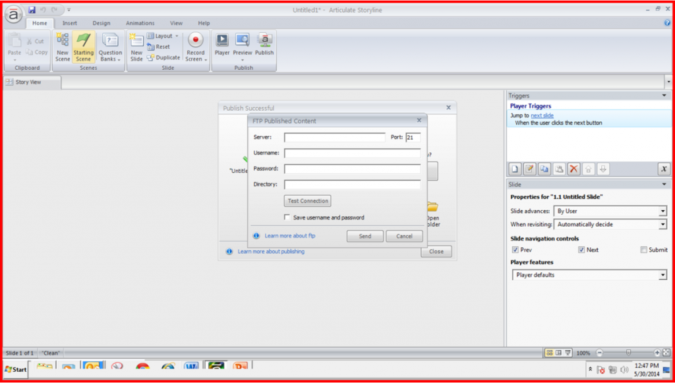Reset the slide layout
Image resolution: width=675 pixels, height=383 pixels.
click(x=158, y=47)
